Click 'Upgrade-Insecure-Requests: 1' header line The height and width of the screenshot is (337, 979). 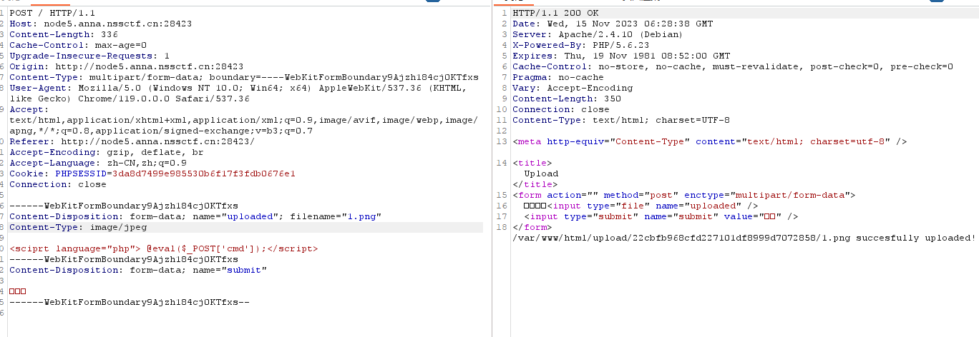[89, 56]
